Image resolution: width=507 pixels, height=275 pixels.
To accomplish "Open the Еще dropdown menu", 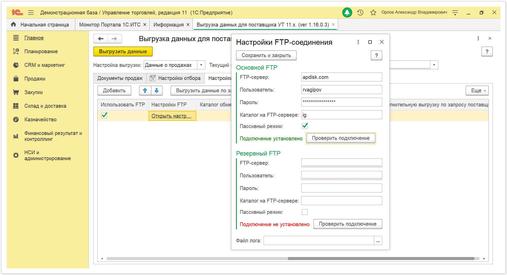I will 477,90.
